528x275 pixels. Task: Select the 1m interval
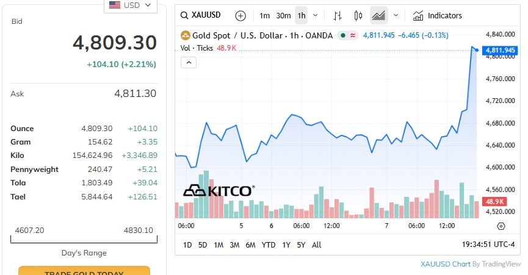(264, 15)
